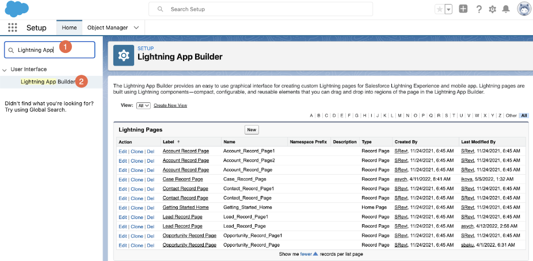Open the Case Record Page label
Image resolution: width=533 pixels, height=261 pixels.
(x=182, y=179)
